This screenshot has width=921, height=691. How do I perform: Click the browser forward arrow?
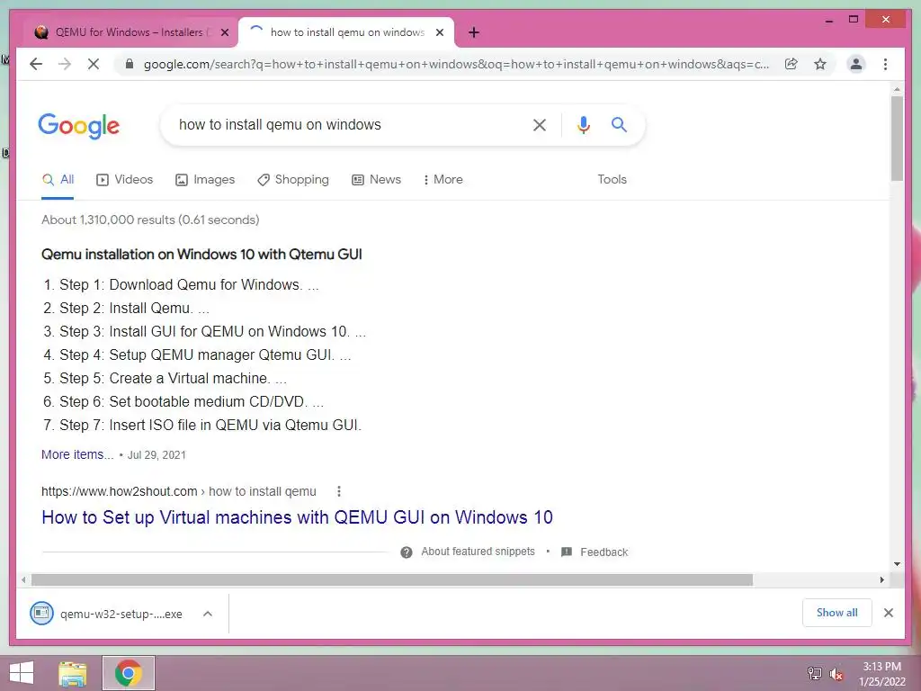(x=65, y=64)
